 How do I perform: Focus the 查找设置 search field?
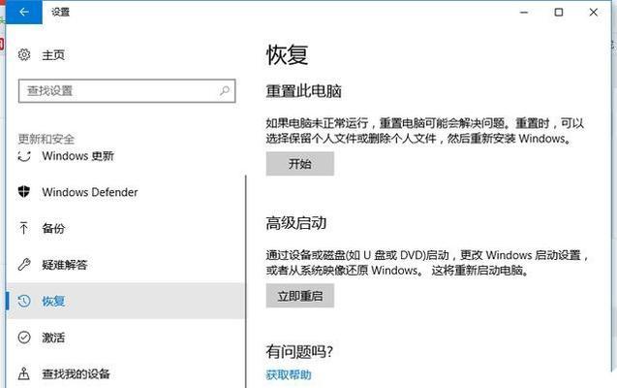tap(127, 91)
